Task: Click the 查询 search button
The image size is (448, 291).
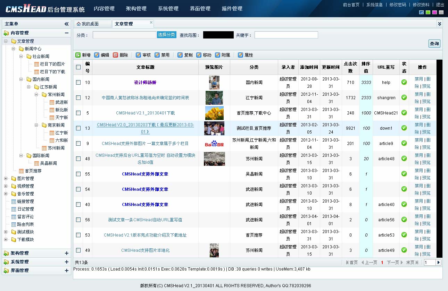Action: (x=434, y=43)
